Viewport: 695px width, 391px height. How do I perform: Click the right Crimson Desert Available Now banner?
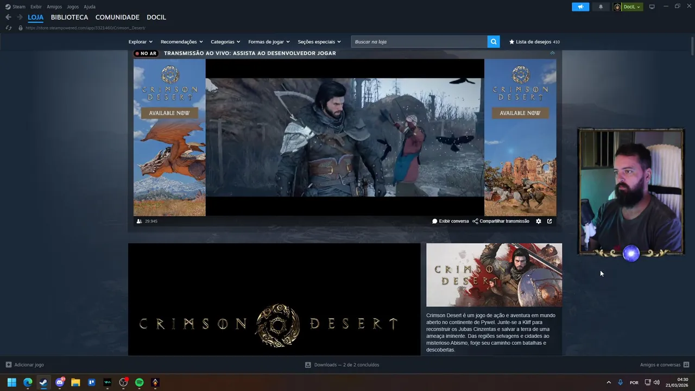[520, 137]
